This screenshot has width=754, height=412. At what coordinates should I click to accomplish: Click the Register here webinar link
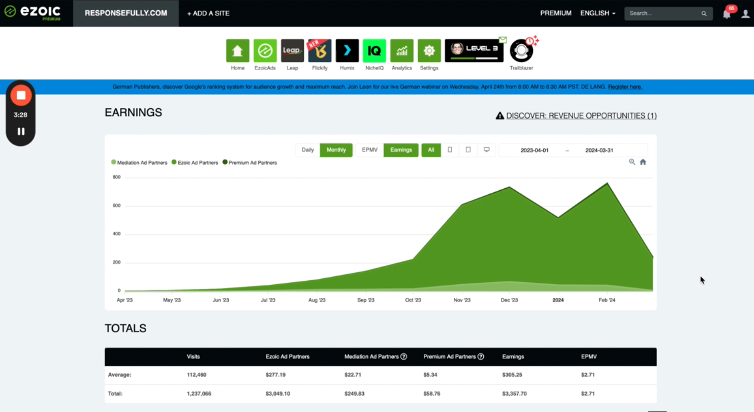pyautogui.click(x=625, y=87)
